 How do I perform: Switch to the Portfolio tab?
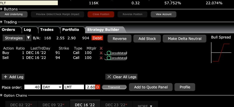click(70, 30)
